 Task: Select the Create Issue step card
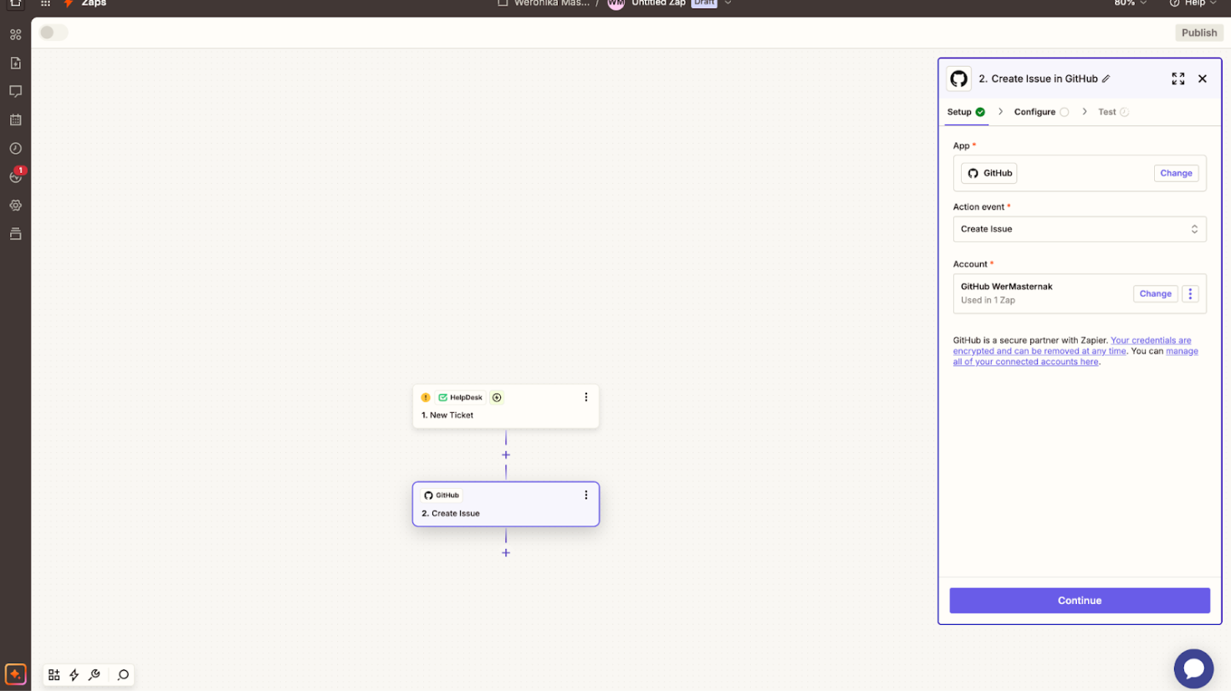506,504
